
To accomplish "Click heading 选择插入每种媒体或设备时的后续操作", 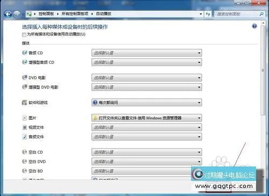I will (65, 27).
